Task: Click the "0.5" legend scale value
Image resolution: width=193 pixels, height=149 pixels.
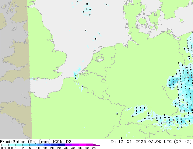Action: click(11, 148)
